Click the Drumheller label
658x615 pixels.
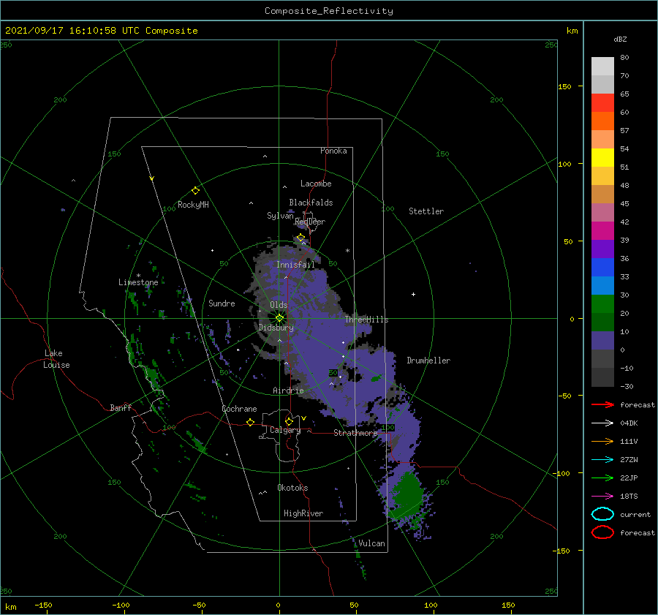click(428, 361)
